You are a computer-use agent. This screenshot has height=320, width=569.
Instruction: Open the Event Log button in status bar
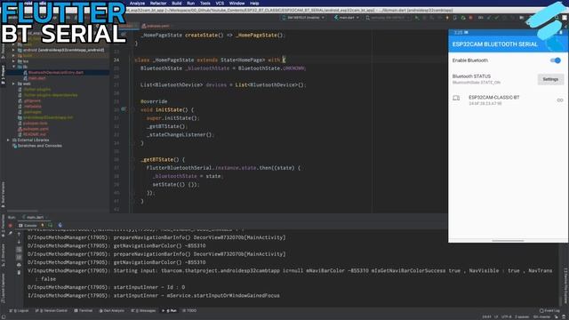click(x=549, y=311)
